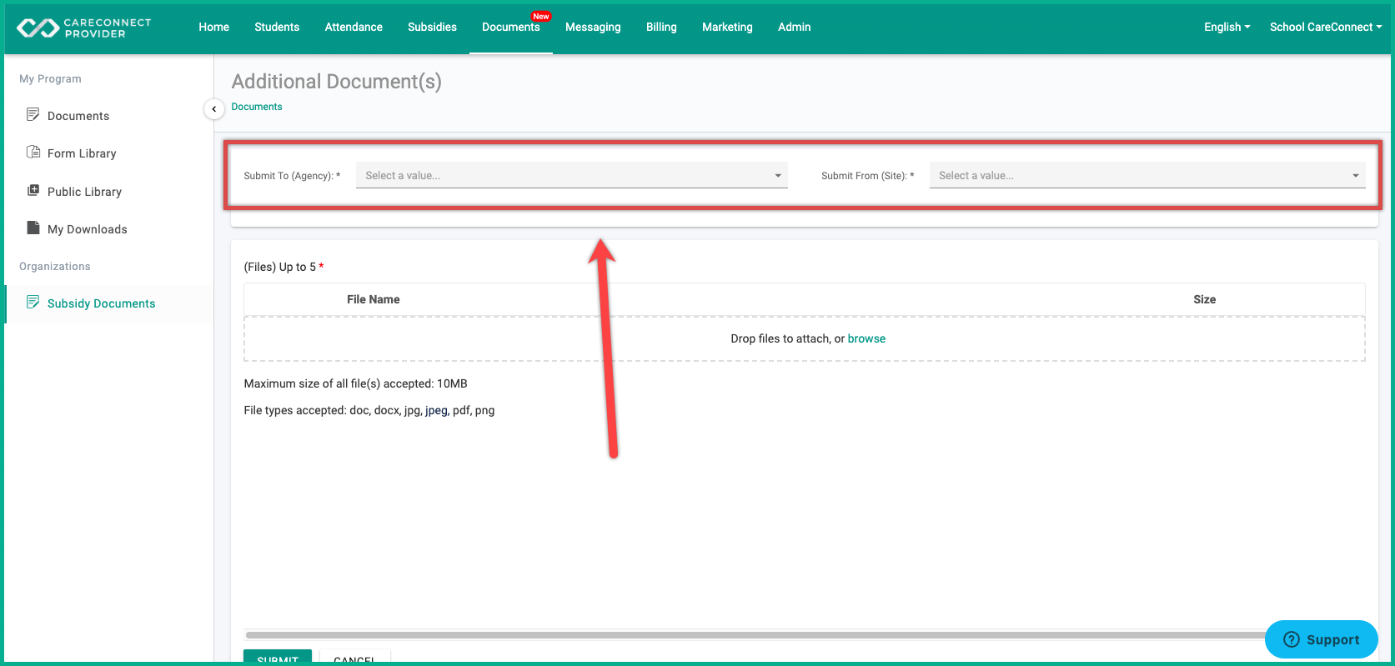The height and width of the screenshot is (666, 1395).
Task: Click the browse link to attach files
Action: click(x=866, y=338)
